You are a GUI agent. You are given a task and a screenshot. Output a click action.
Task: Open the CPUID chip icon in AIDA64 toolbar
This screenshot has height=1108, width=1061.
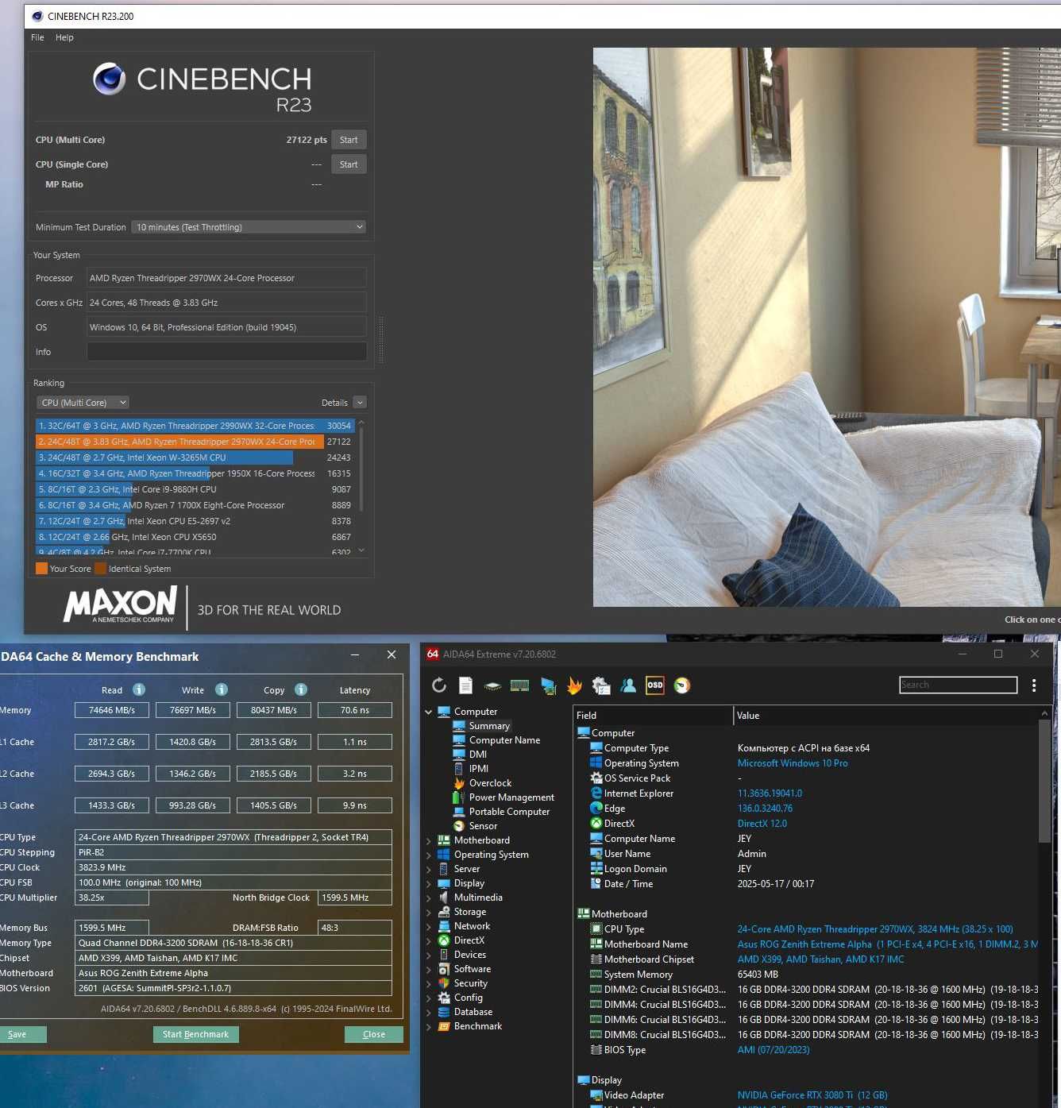point(492,685)
